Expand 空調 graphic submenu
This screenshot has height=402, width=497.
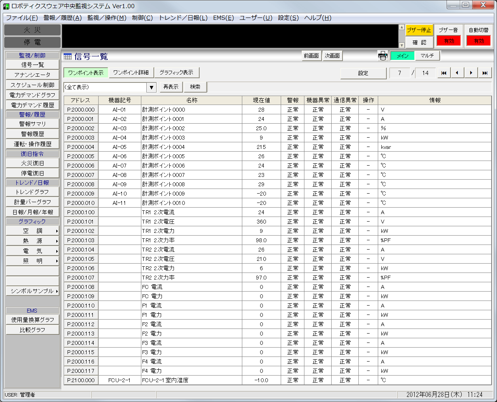pyautogui.click(x=33, y=231)
